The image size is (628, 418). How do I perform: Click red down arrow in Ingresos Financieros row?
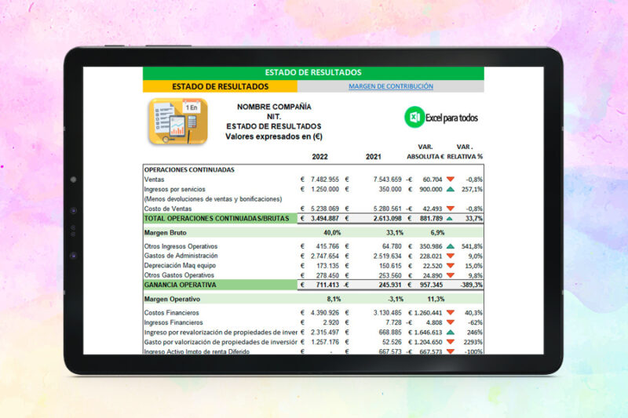(x=451, y=322)
